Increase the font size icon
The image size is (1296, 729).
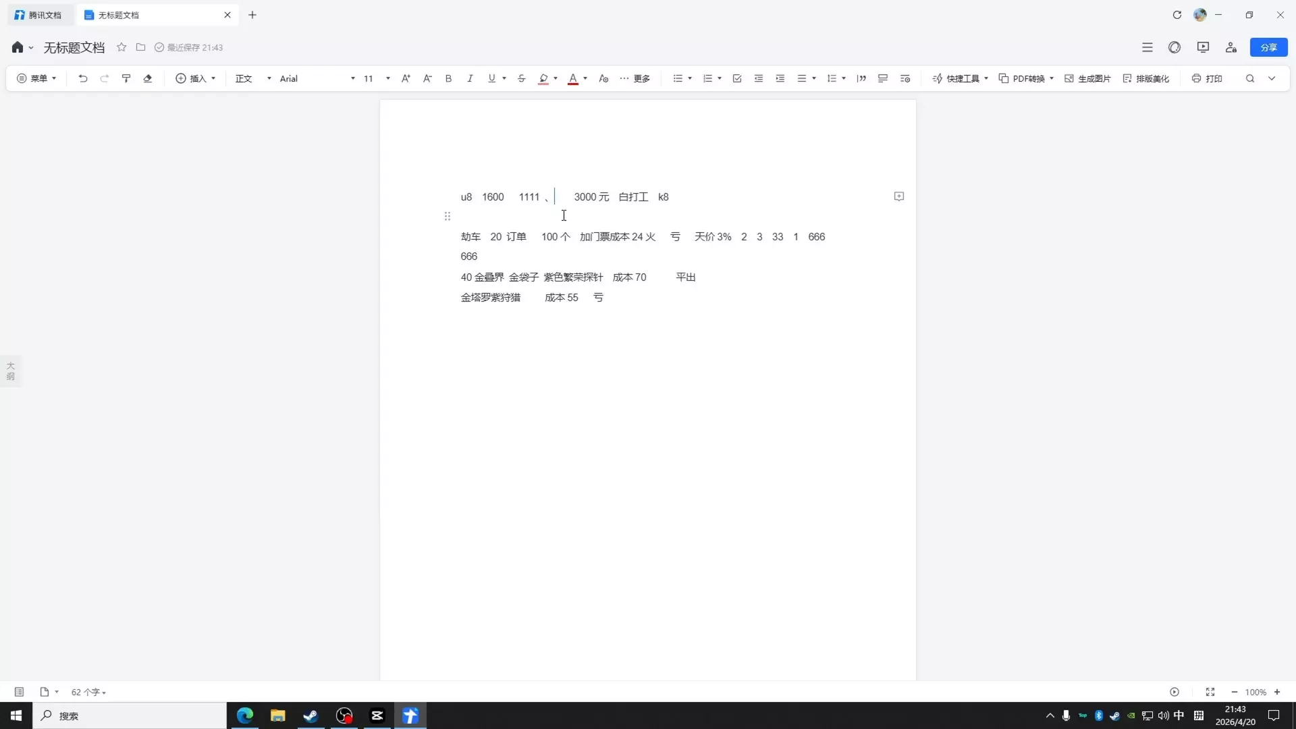click(406, 78)
